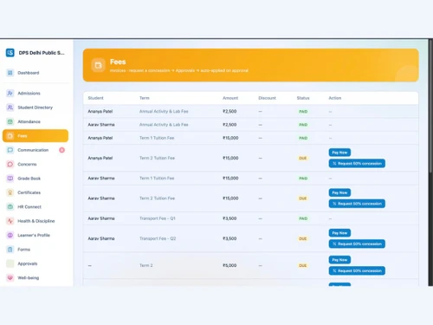The image size is (433, 325).
Task: Request 50% concession for Ananya Patel Term 2
Action: 357,164
